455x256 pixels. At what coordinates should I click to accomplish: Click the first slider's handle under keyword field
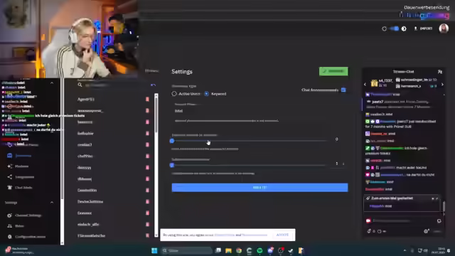coord(172,141)
